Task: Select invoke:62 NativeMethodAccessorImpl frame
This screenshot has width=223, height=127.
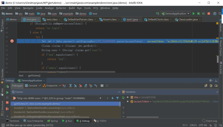Action: coord(66,112)
